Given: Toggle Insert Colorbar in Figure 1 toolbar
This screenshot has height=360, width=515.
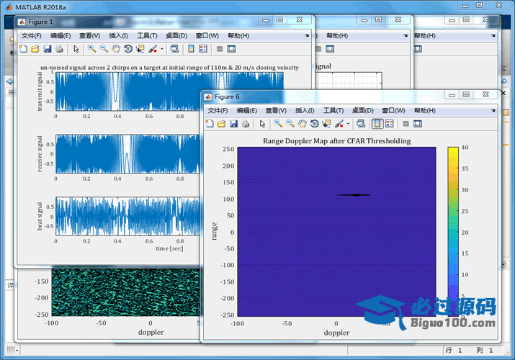Looking at the screenshot, I should [191, 49].
